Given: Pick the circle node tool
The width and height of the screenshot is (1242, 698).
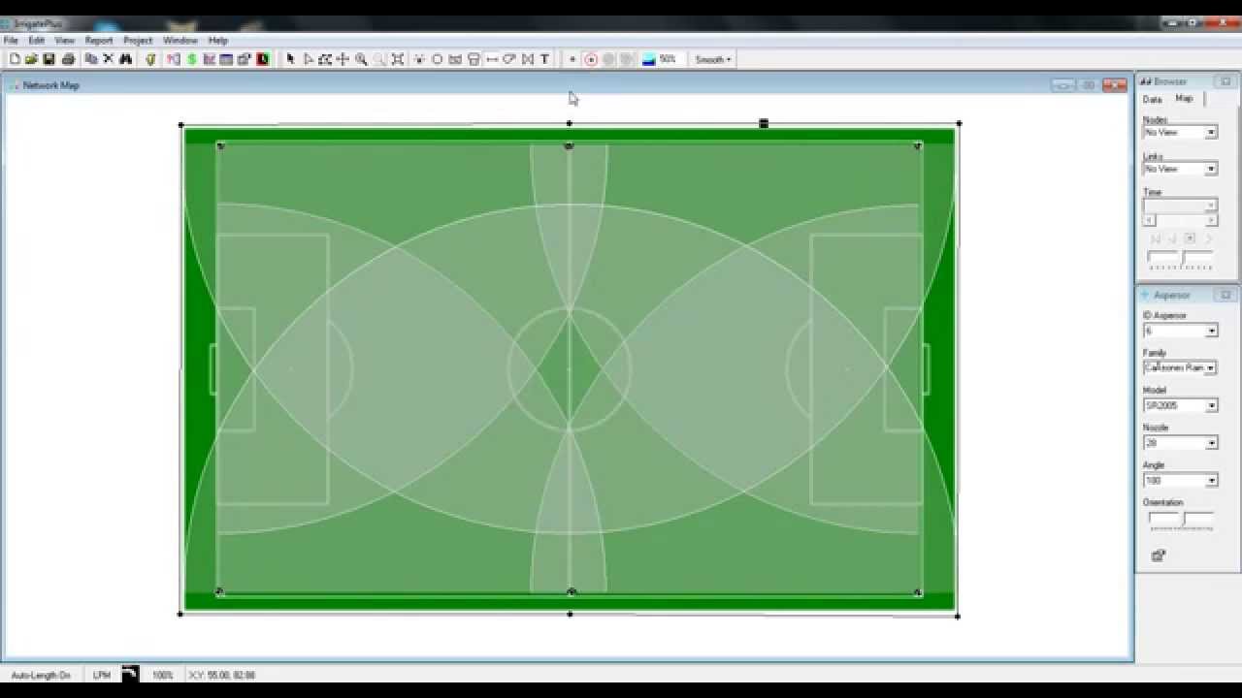Looking at the screenshot, I should tap(437, 59).
